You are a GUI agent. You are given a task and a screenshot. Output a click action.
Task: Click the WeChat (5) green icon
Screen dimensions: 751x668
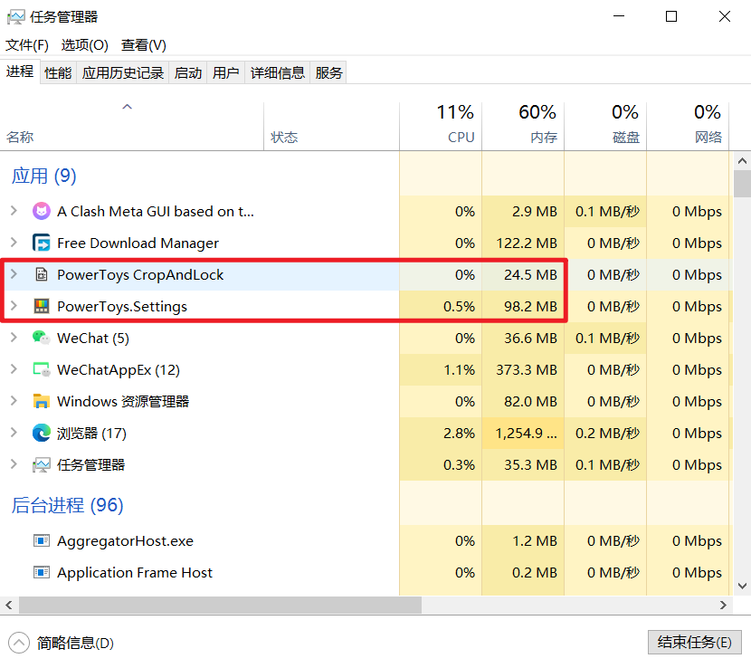tap(42, 338)
